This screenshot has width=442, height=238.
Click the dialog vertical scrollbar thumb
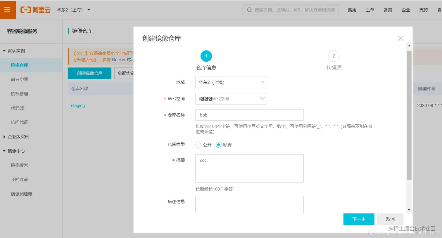point(409,115)
